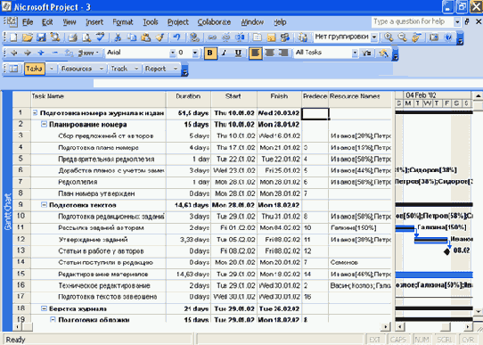Select the Format Painter brush
The width and height of the screenshot is (483, 345).
click(x=160, y=37)
